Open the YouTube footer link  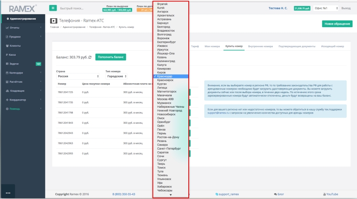(x=331, y=194)
